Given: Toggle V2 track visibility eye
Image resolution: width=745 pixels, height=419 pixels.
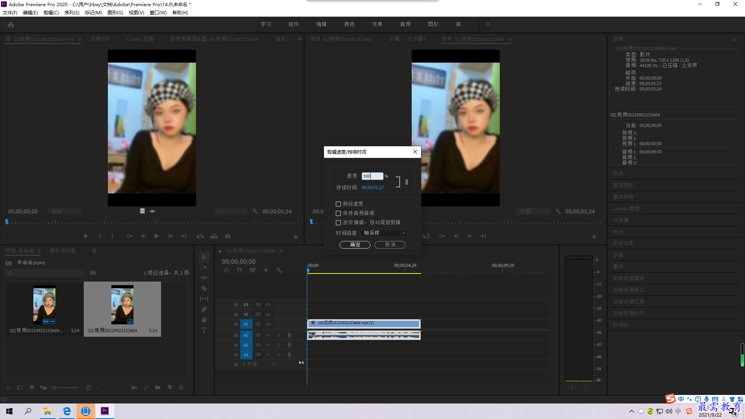Looking at the screenshot, I should 268,314.
